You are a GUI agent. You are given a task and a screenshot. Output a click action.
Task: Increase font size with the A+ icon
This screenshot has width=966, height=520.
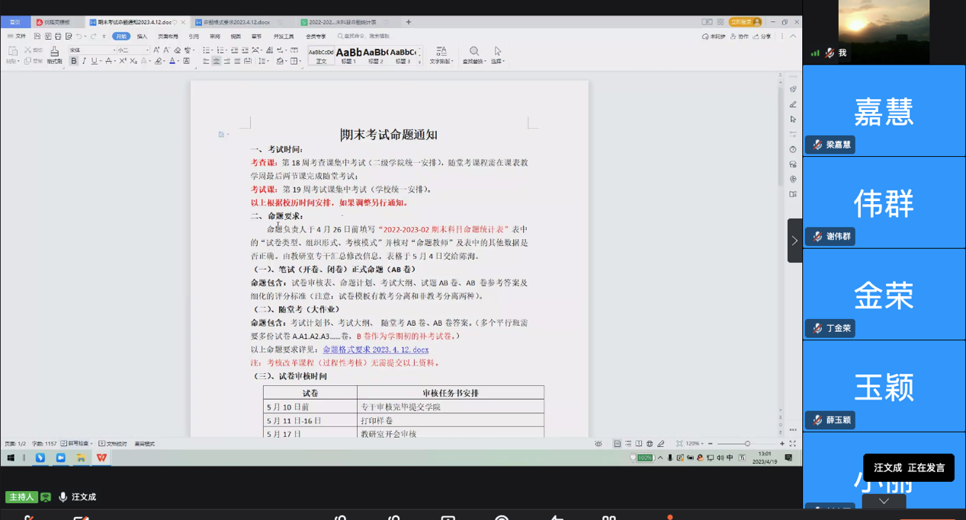point(156,50)
